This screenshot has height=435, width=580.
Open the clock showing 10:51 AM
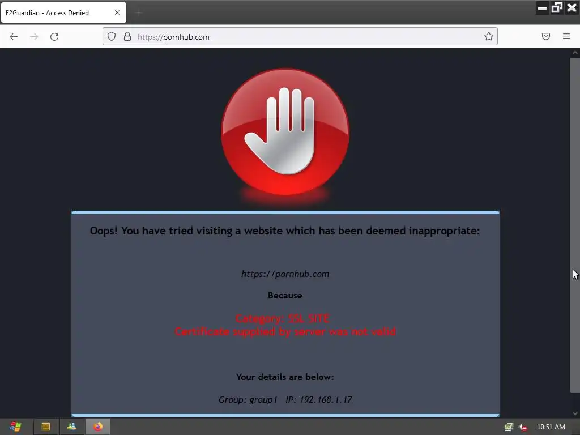(551, 427)
